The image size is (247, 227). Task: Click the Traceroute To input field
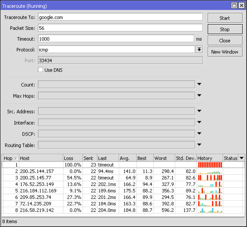pyautogui.click(x=120, y=17)
